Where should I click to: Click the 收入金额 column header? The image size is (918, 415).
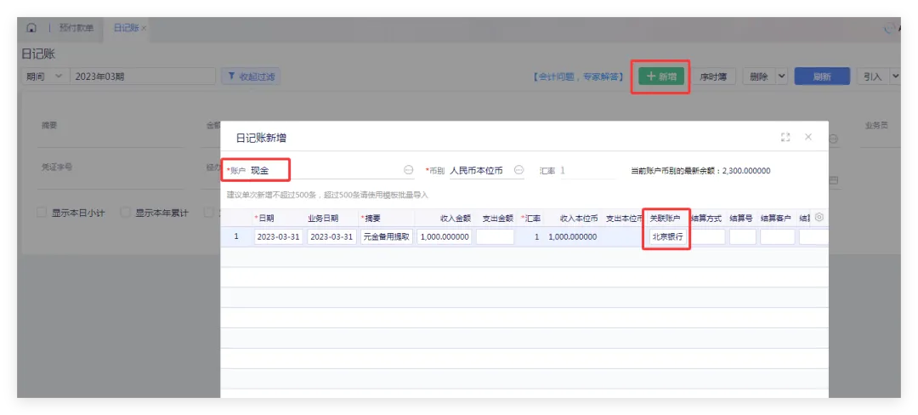click(456, 218)
